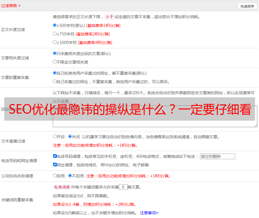Screen dimensions: 259x218
Task: Select the ≥750字符 length option
Action: (55, 34)
